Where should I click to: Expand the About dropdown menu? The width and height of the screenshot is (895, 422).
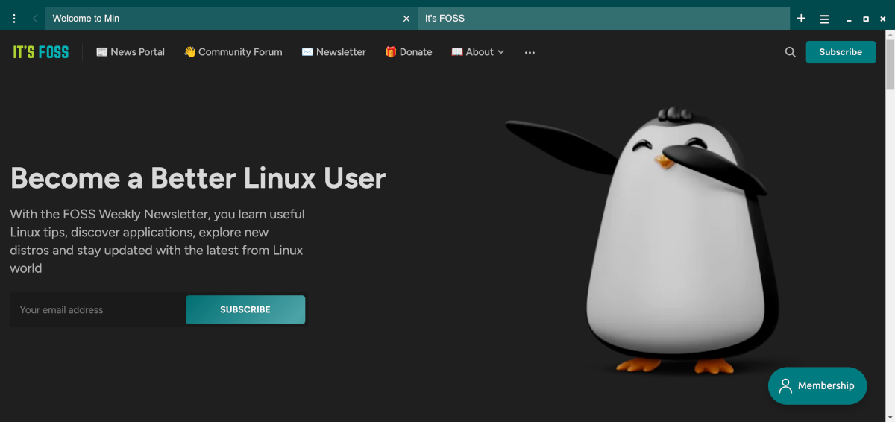(x=478, y=52)
